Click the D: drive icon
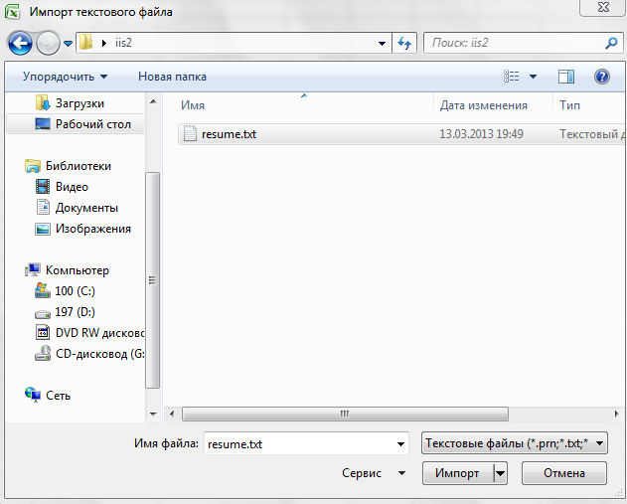The image size is (627, 504). pos(43,314)
